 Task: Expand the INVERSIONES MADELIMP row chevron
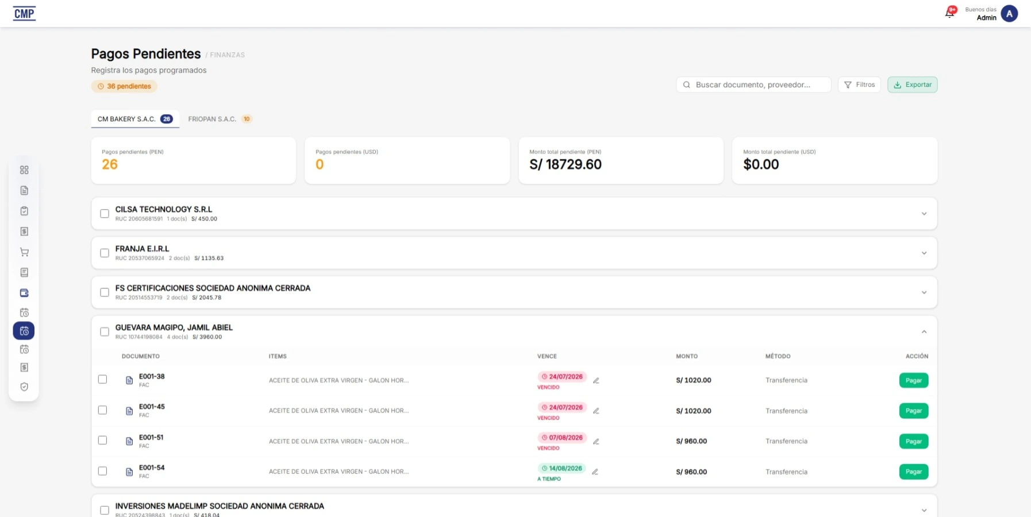[924, 510]
